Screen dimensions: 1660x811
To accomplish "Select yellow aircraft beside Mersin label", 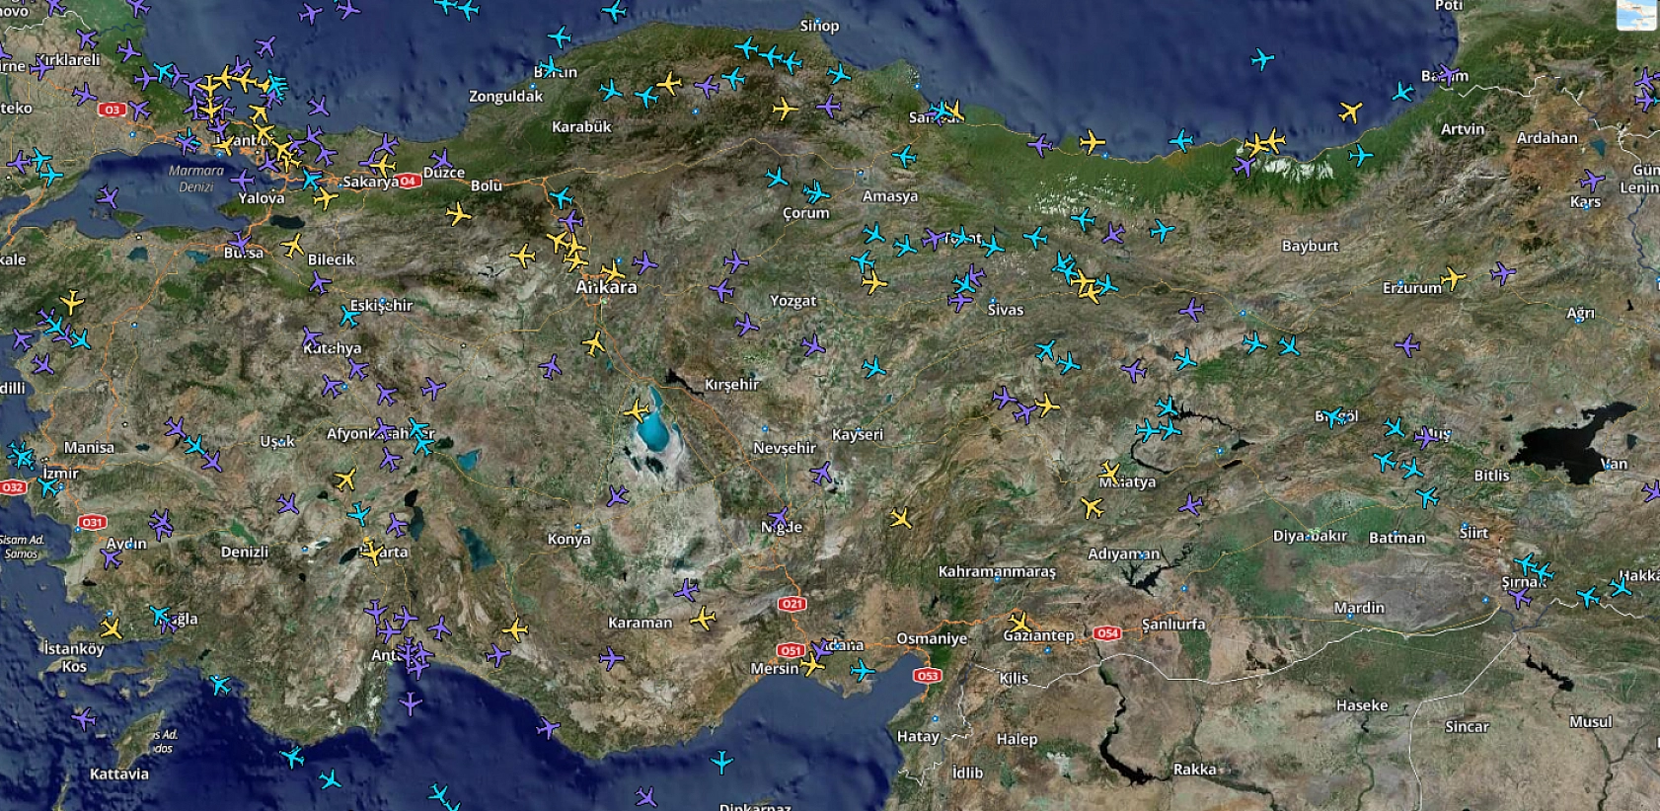I will point(812,666).
